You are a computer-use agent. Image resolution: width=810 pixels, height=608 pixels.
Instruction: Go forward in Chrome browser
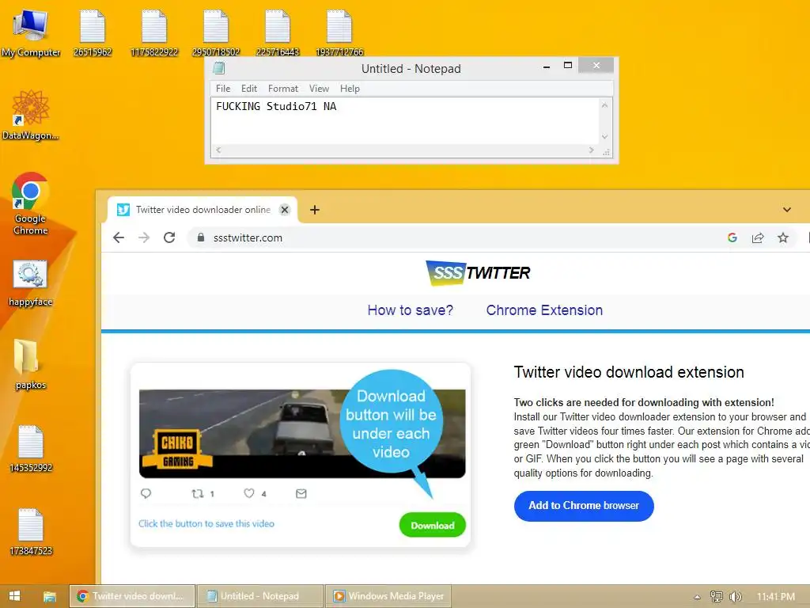tap(144, 237)
